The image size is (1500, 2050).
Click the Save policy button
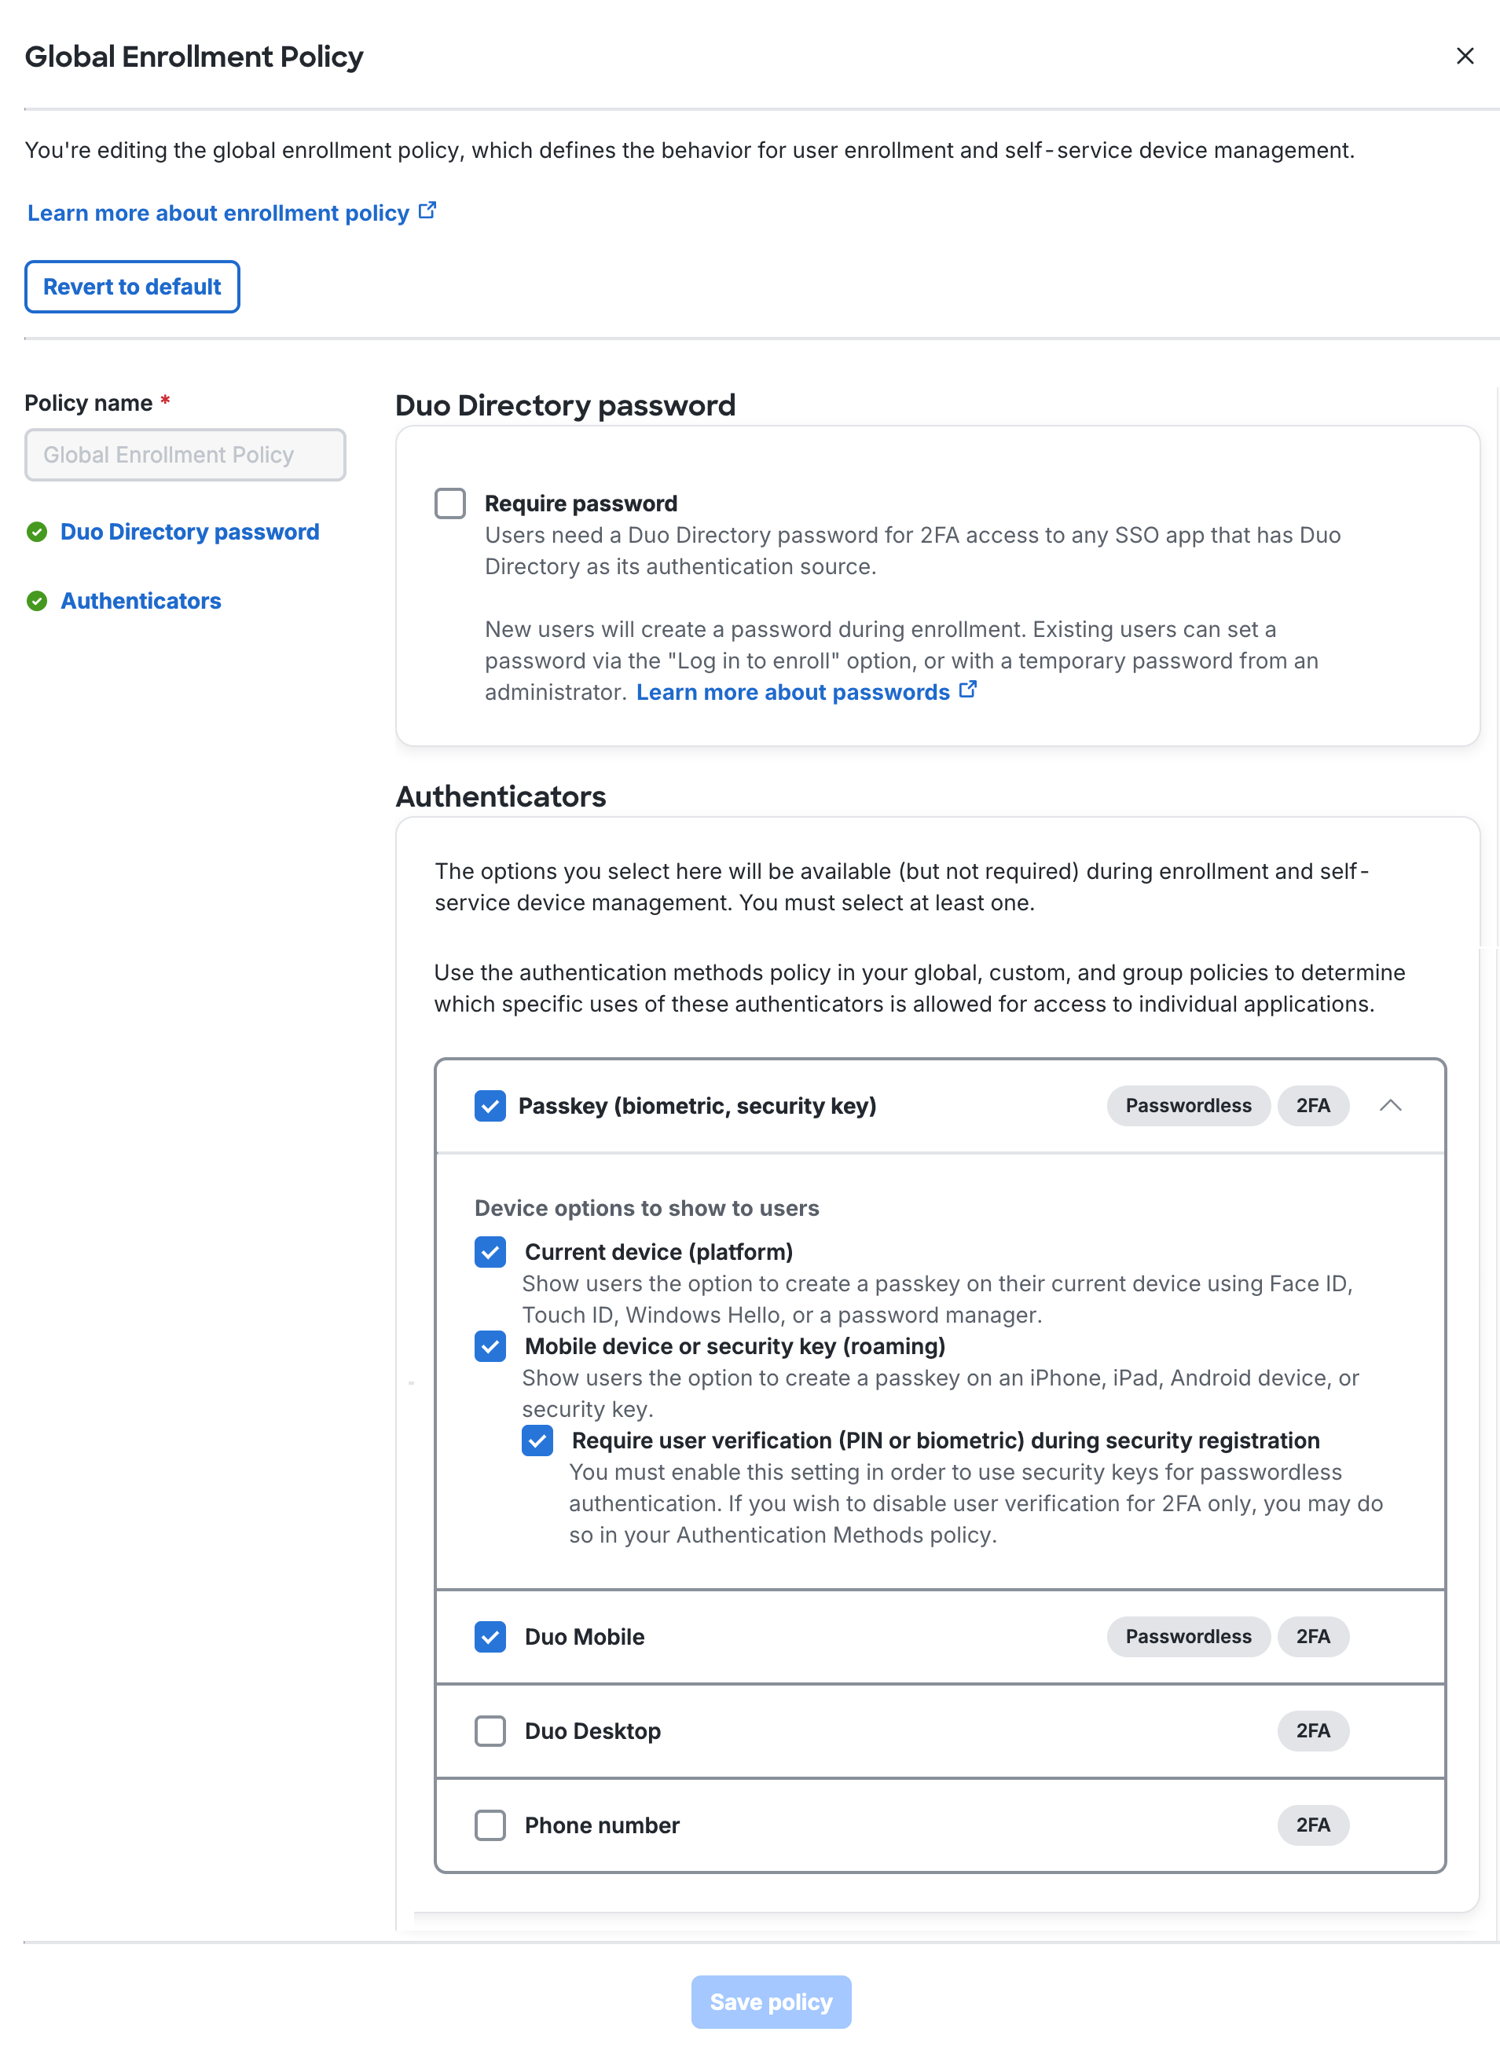point(771,2002)
